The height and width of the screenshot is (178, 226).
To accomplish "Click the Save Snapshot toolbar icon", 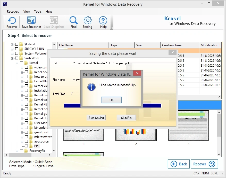I will (x=31, y=22).
